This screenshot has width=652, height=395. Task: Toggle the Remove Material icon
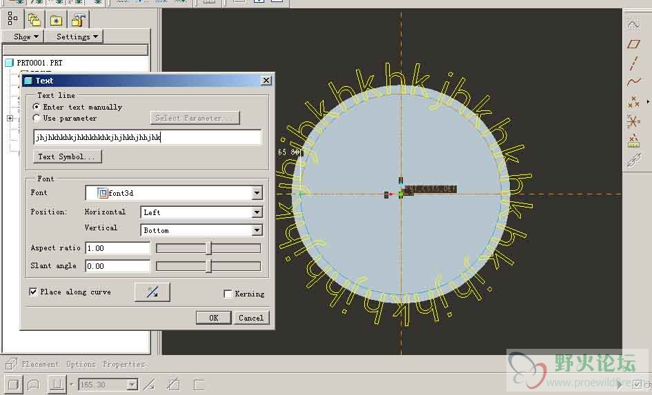[x=173, y=385]
